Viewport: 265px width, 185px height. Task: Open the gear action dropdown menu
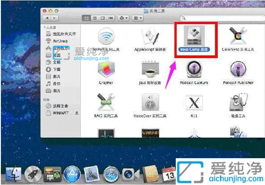point(124,18)
